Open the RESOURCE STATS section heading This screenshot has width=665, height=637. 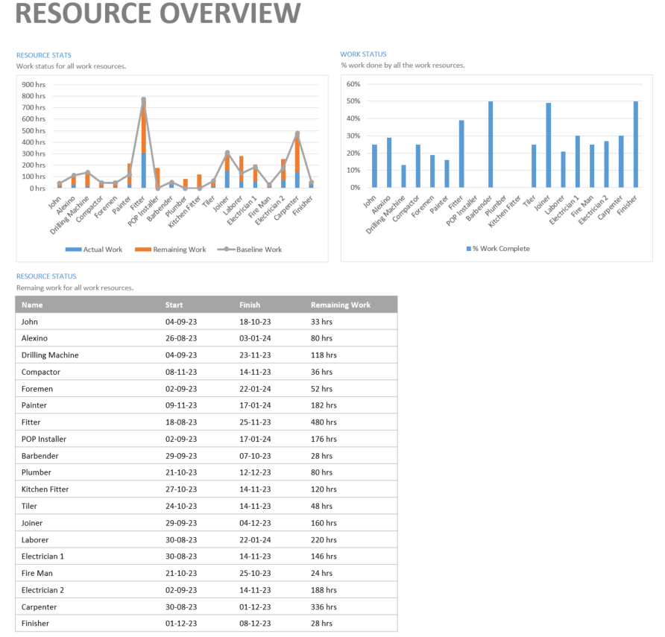pos(44,54)
